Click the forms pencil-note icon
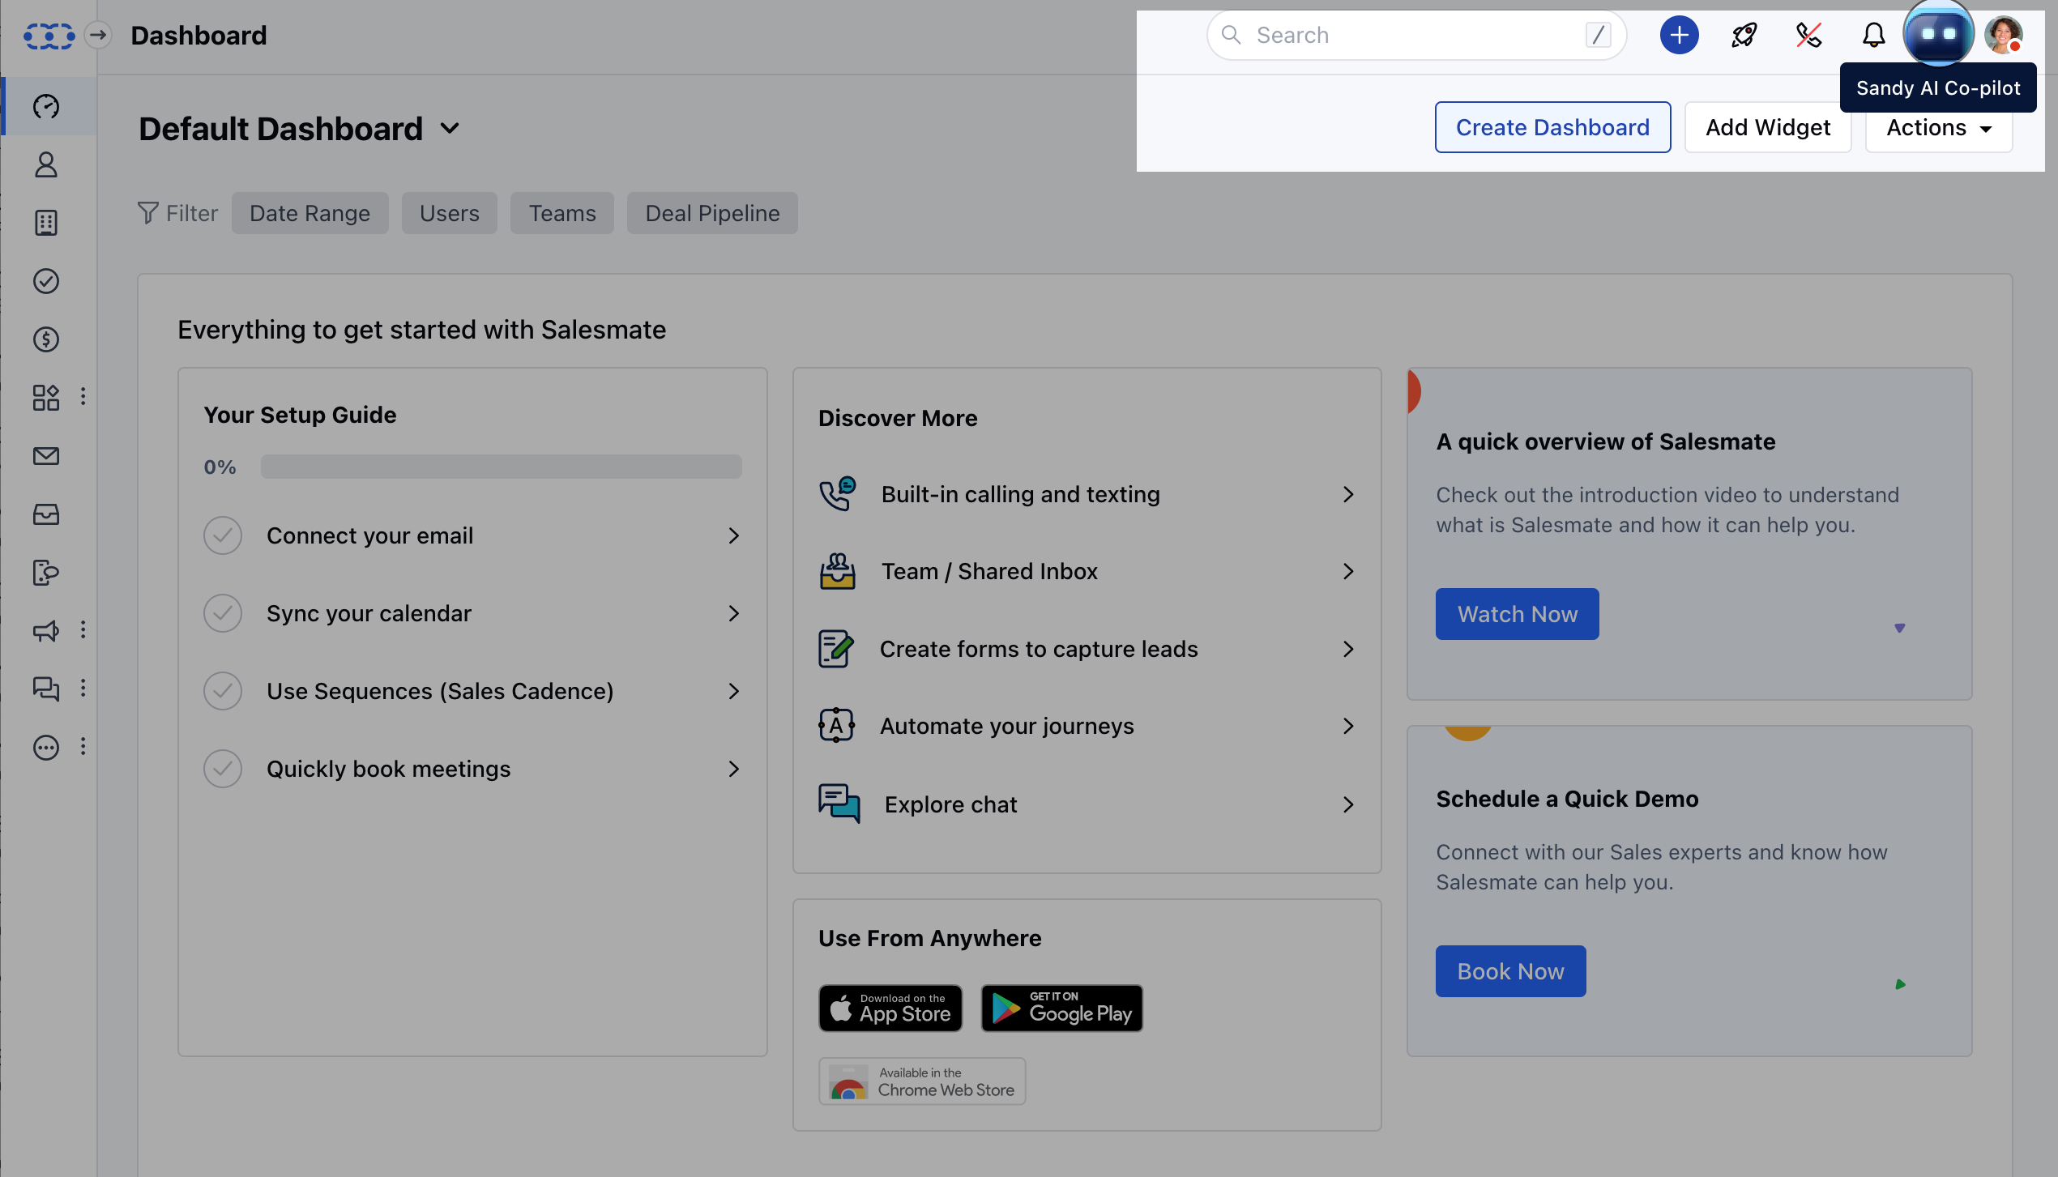Image resolution: width=2058 pixels, height=1177 pixels. [x=836, y=649]
